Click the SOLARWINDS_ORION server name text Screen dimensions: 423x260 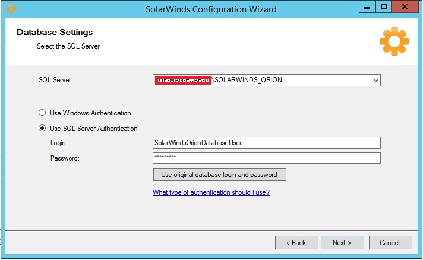coord(248,81)
